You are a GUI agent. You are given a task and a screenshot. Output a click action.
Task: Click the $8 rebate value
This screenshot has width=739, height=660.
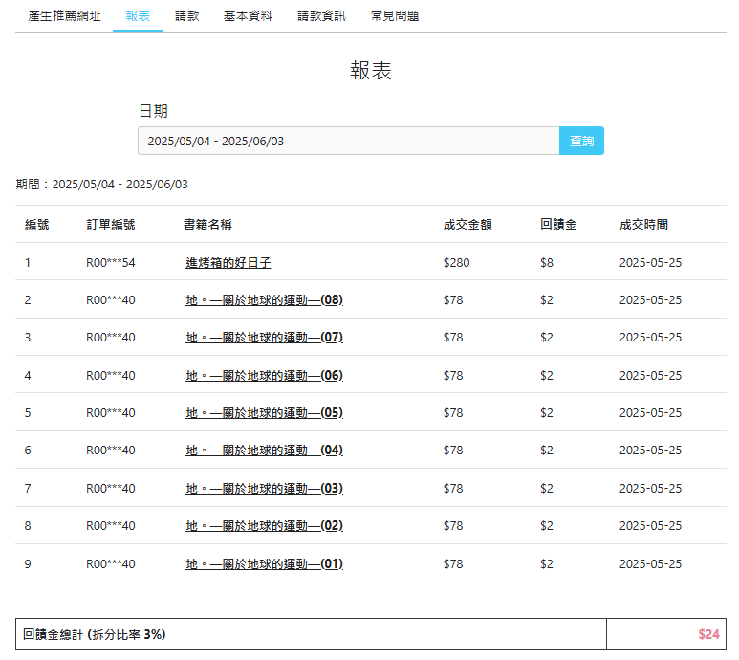[x=547, y=263]
